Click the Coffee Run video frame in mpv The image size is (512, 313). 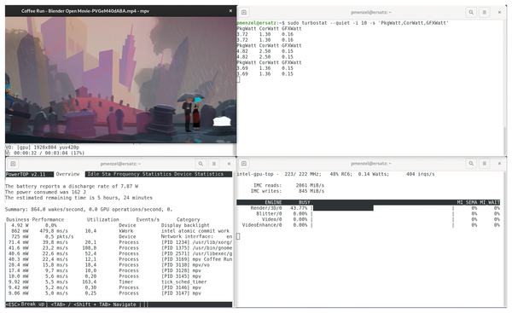coord(120,80)
